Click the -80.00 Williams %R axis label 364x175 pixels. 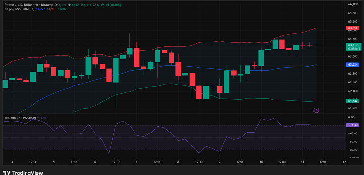pos(353,150)
